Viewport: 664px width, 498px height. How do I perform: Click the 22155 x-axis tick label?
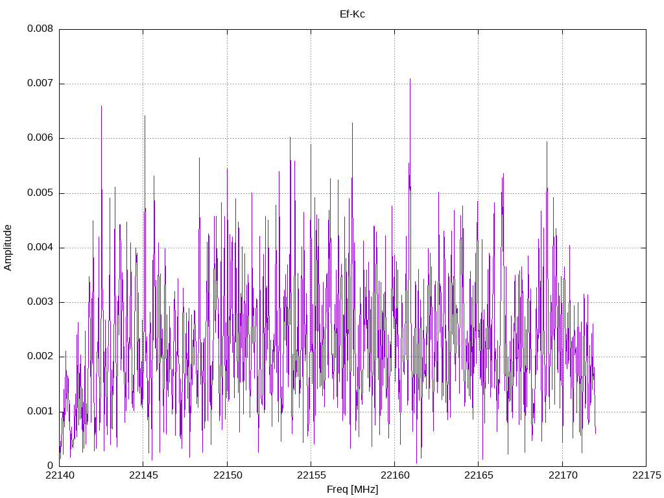coord(311,475)
